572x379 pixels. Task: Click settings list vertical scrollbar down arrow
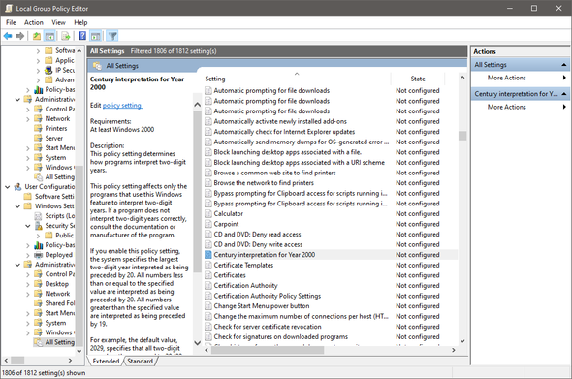click(462, 341)
